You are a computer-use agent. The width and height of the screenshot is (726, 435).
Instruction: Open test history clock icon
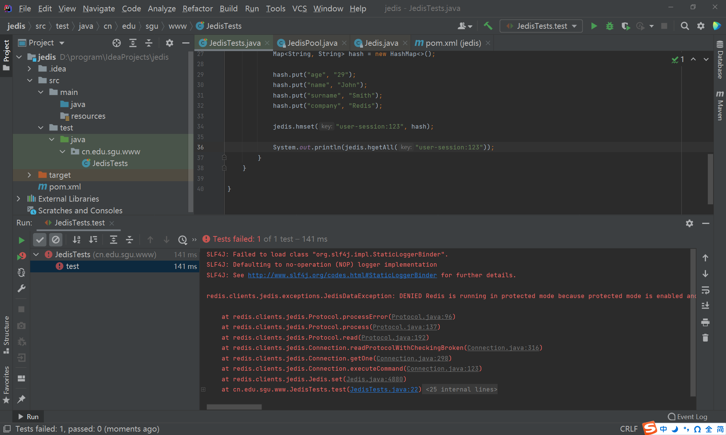182,239
